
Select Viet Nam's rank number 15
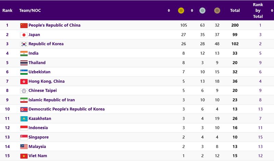click(7, 156)
